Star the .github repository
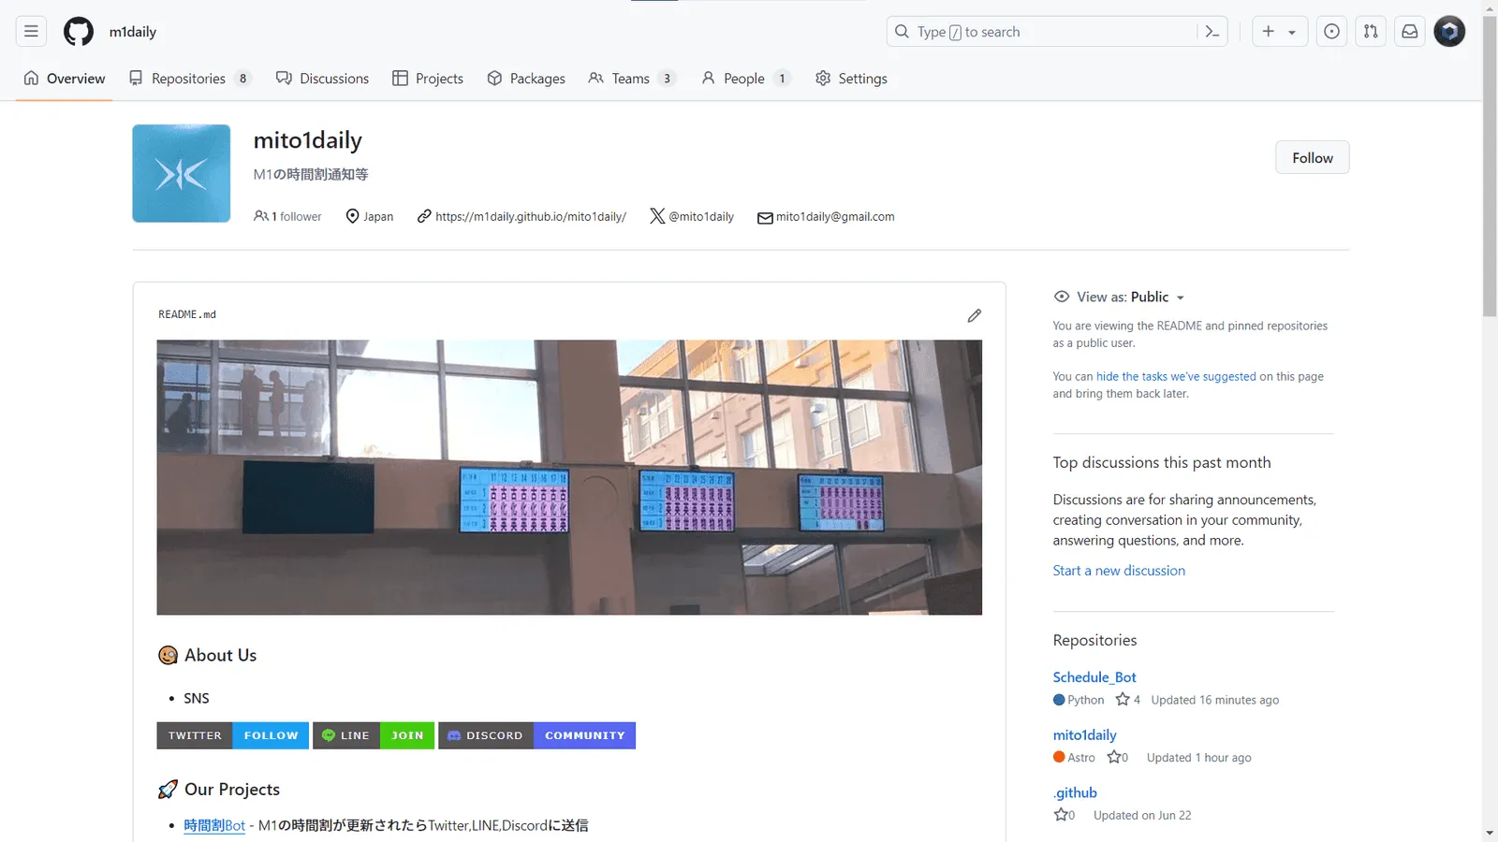The height and width of the screenshot is (842, 1498). pos(1061,814)
